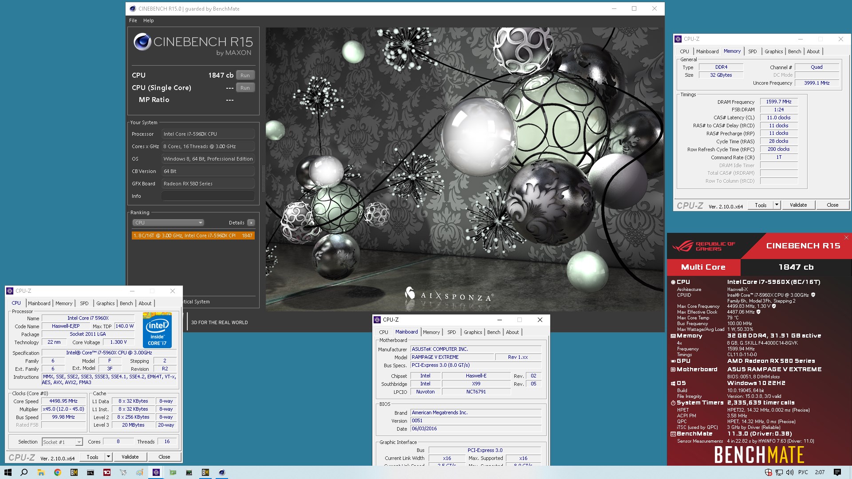Open Bench tab in bottom-left CPU-Z window

126,303
